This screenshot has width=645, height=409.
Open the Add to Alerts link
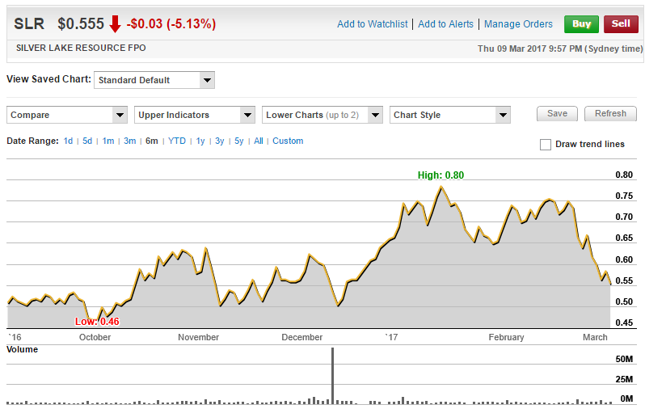(x=445, y=24)
